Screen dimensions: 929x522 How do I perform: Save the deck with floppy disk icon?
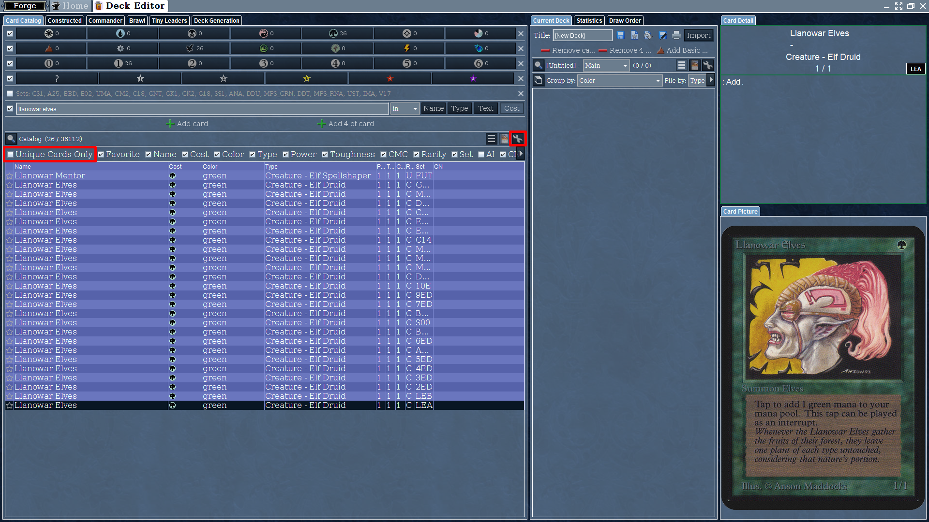(621, 35)
